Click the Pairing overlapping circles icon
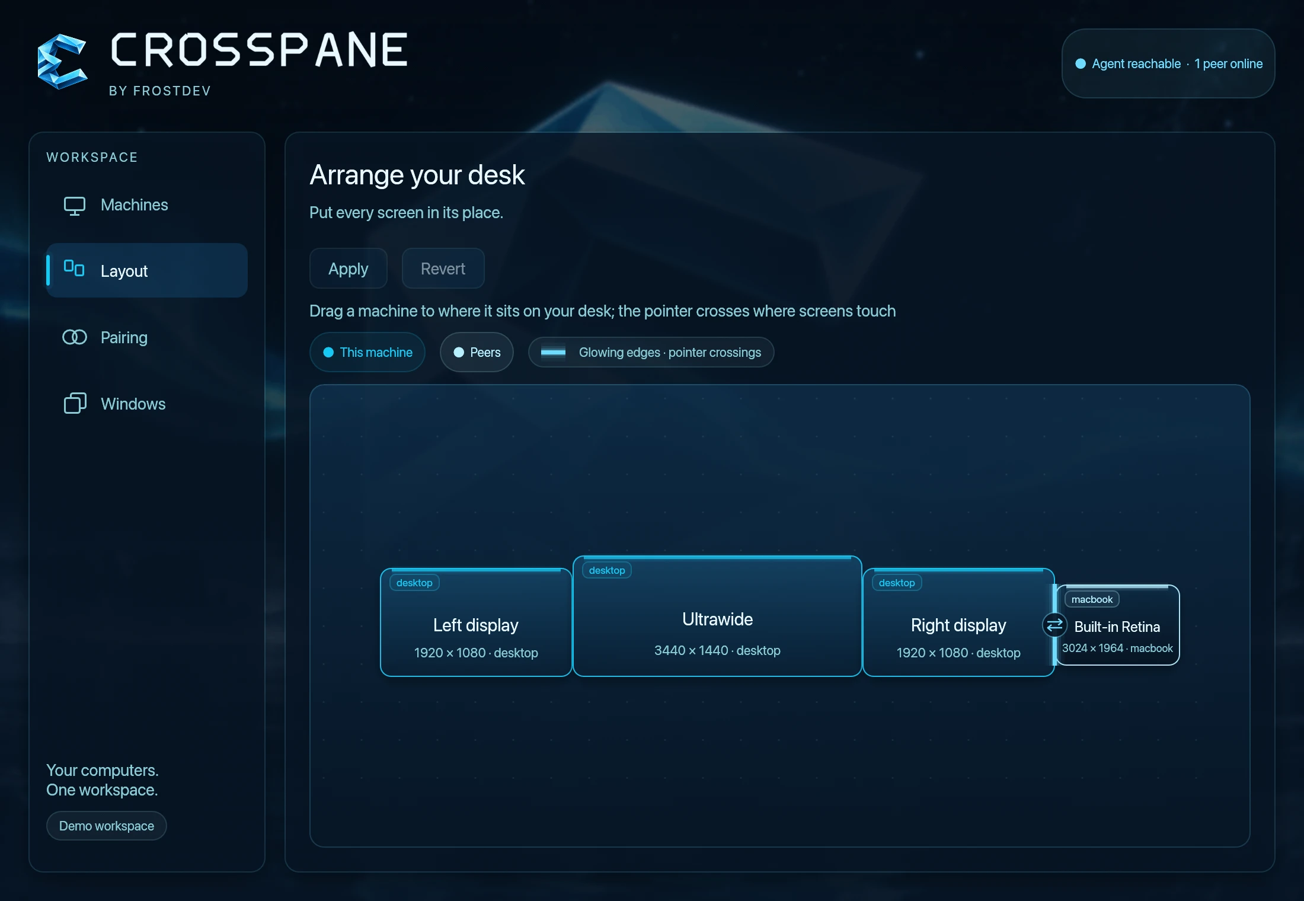The width and height of the screenshot is (1304, 901). coord(75,337)
